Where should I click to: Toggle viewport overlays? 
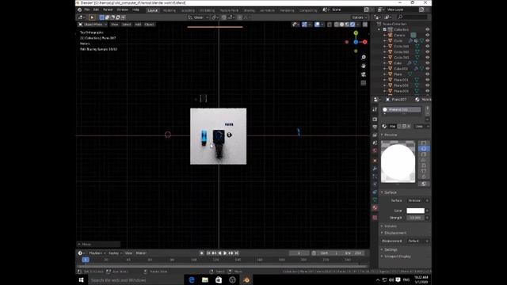317,25
